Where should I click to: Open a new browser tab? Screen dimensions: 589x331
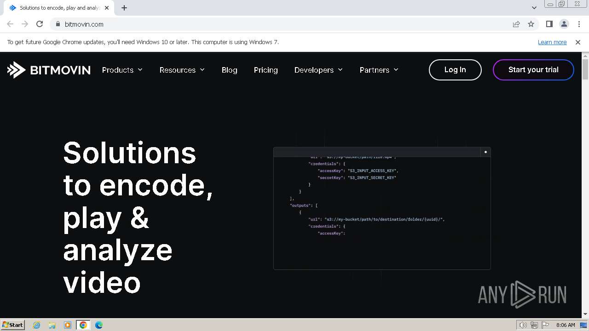(124, 8)
